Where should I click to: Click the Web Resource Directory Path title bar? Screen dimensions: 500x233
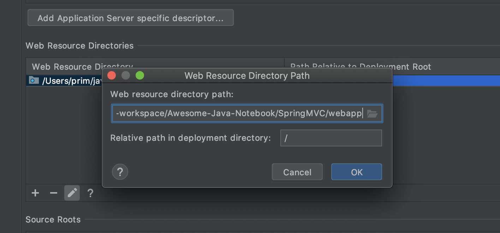coord(247,76)
